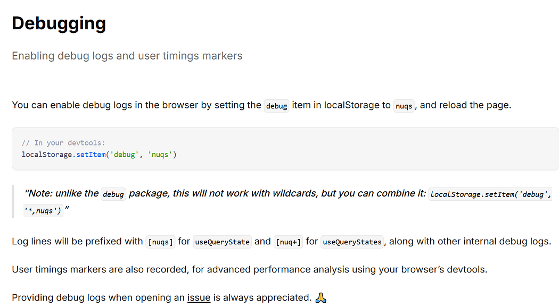Click the inline "nuqs" code in first paragraph
Screen dimensions: 559x307
pos(404,106)
